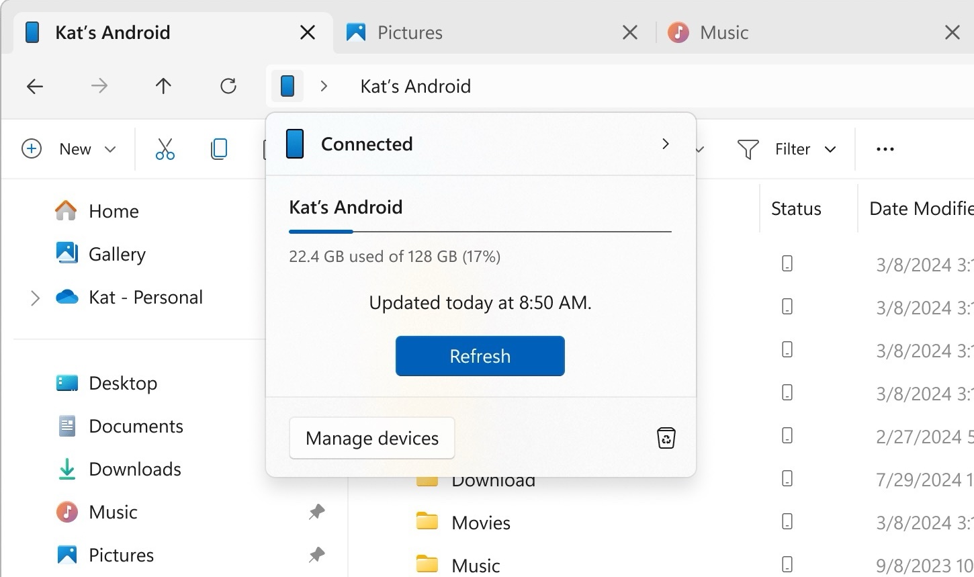Select the Copy icon on the toolbar
This screenshot has height=577, width=974.
[219, 148]
